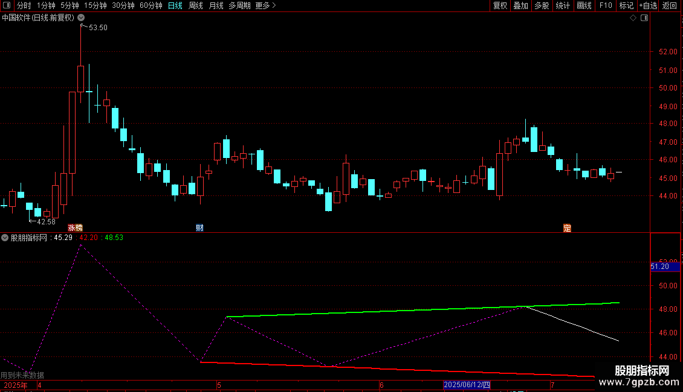The height and width of the screenshot is (392, 683).
Task: Click the 53.50 high price label
Action: [x=98, y=27]
